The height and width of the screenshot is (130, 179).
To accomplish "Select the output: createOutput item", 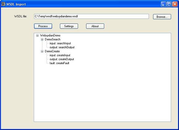I will pyautogui.click(x=62, y=59).
